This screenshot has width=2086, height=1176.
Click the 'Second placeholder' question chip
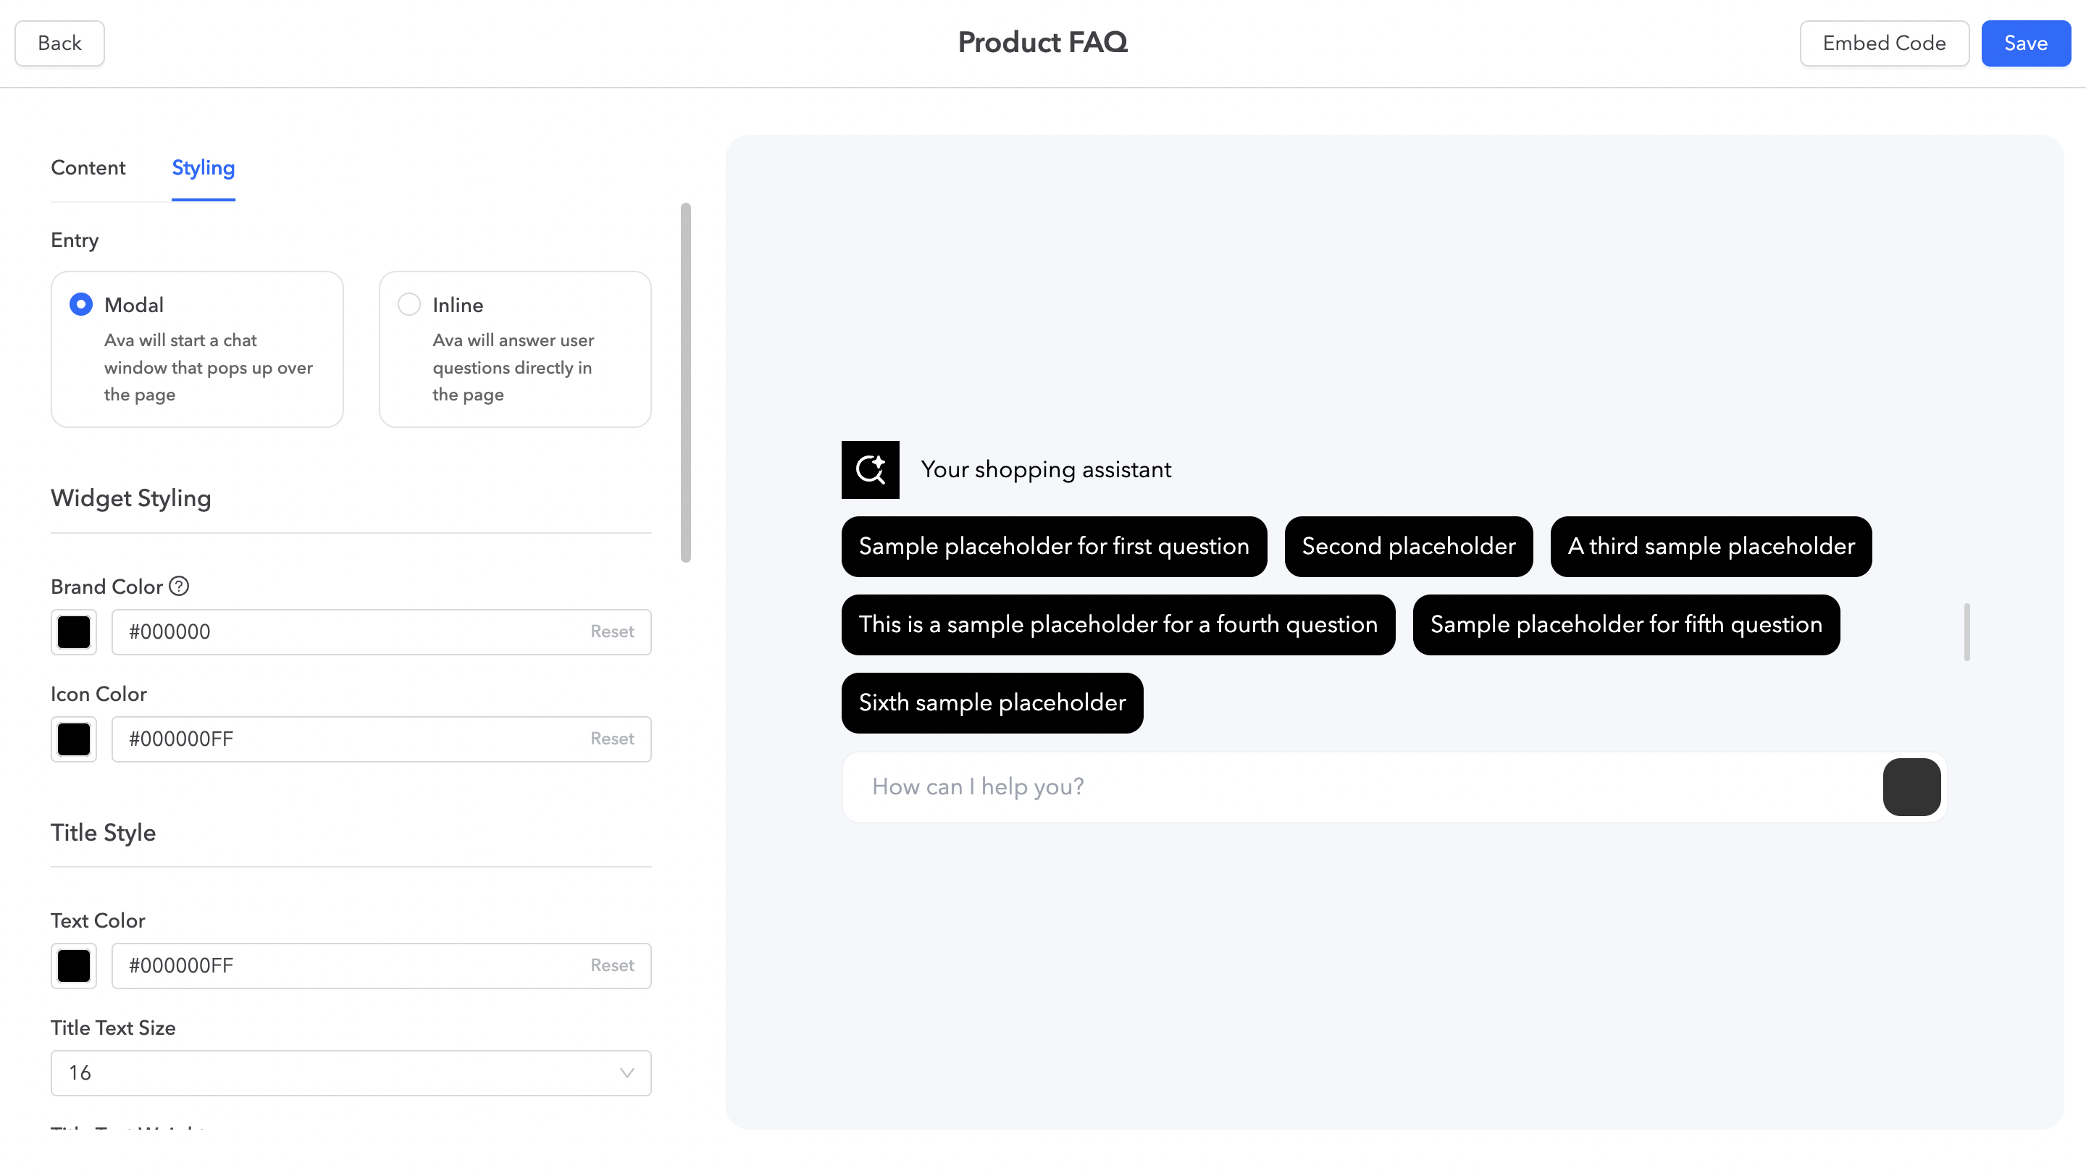(1408, 546)
